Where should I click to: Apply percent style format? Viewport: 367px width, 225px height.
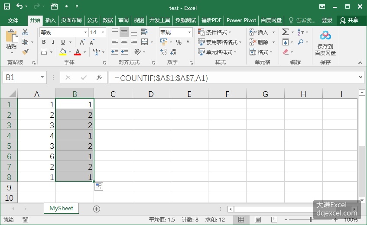179,42
